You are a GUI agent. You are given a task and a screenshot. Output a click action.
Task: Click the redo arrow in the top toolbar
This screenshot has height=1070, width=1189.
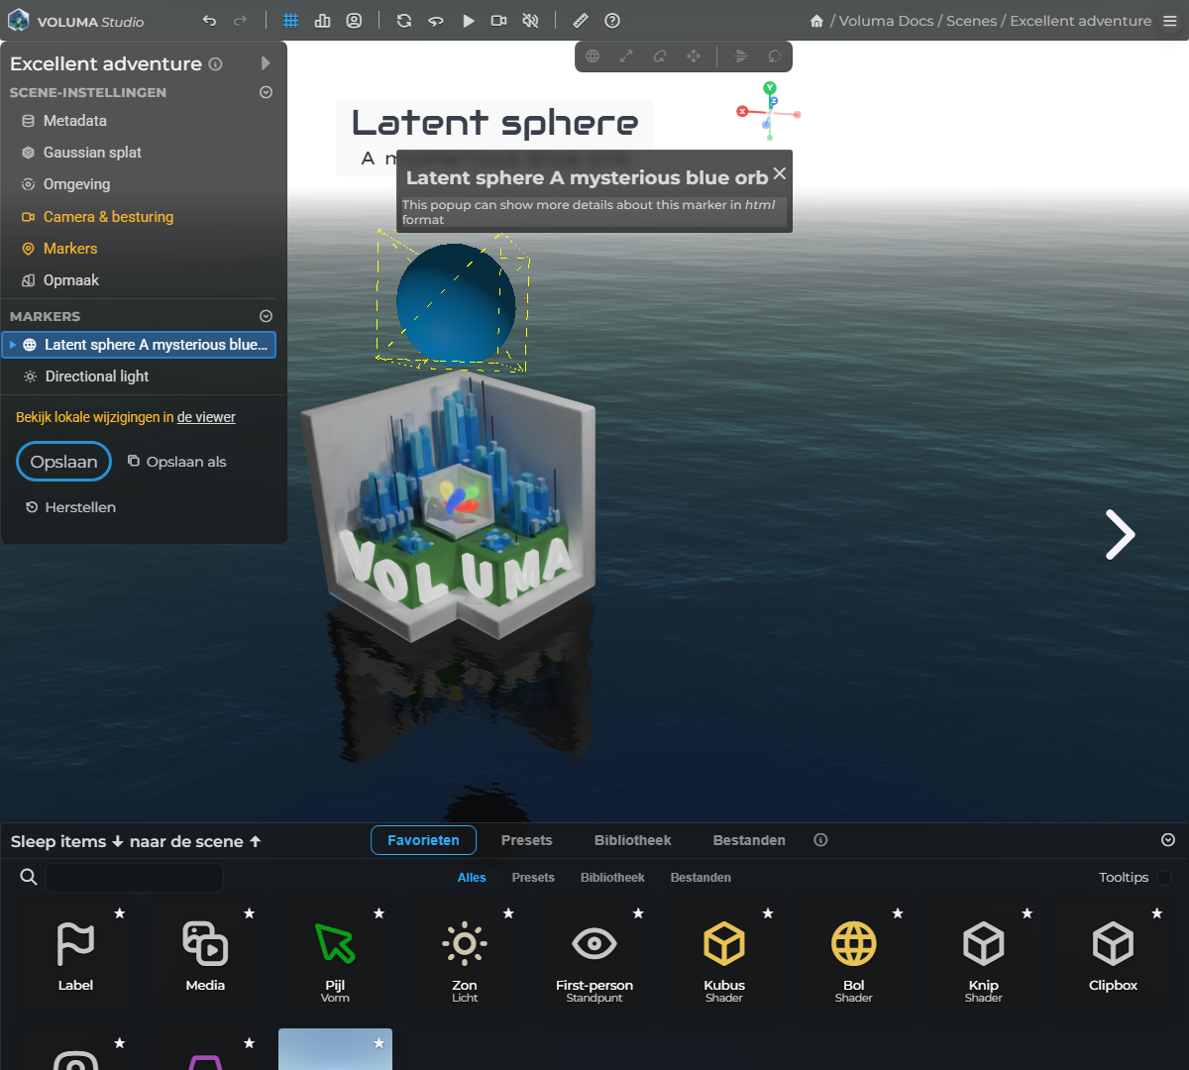240,21
